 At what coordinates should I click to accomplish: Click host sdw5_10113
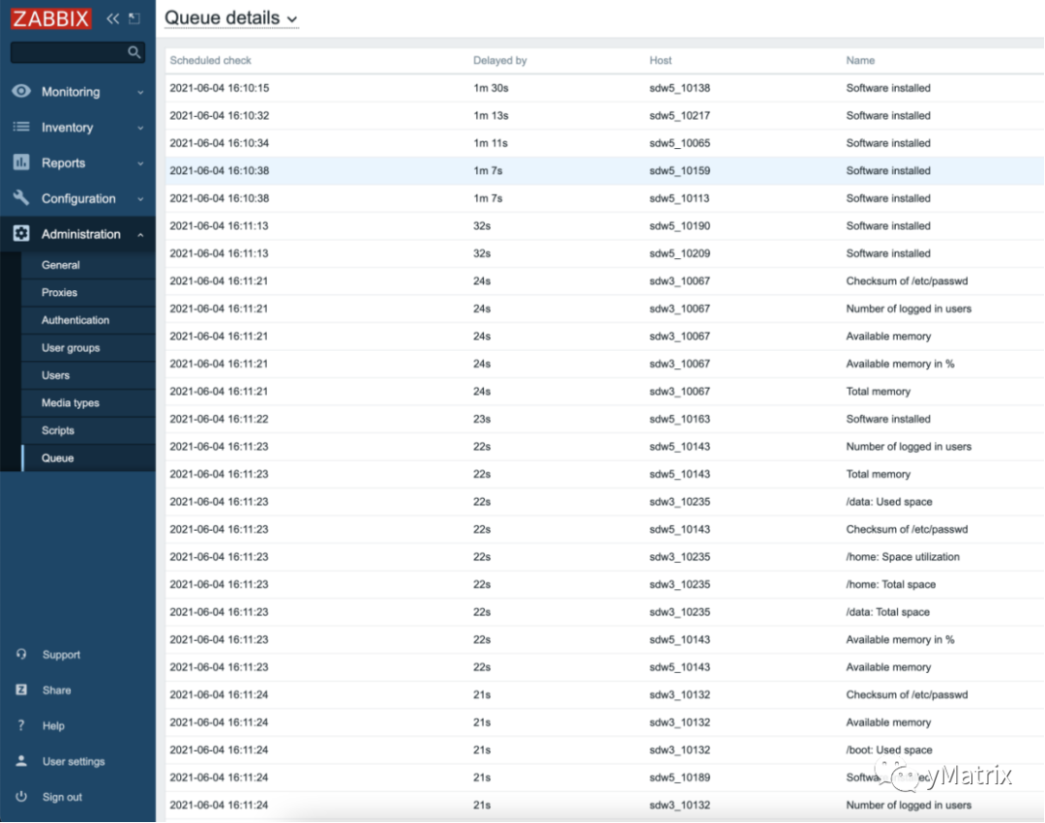coord(679,198)
